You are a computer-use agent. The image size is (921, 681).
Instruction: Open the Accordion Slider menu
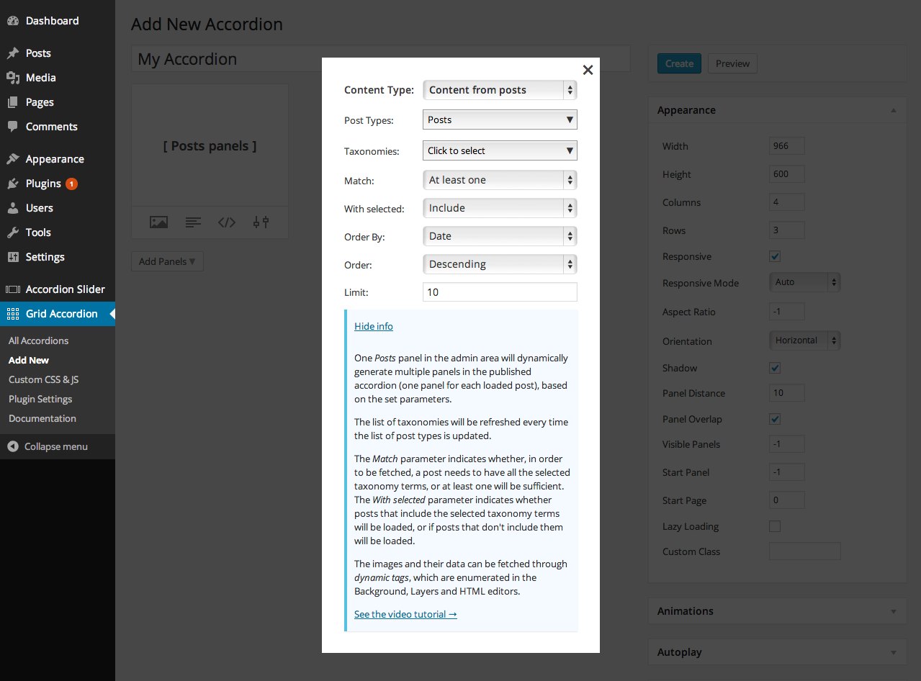coord(58,289)
